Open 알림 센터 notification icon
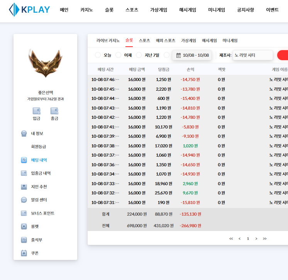Screen dimensions: 288x280 point(24,200)
